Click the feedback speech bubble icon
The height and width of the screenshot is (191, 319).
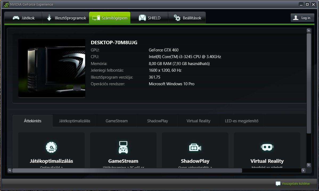(x=278, y=184)
